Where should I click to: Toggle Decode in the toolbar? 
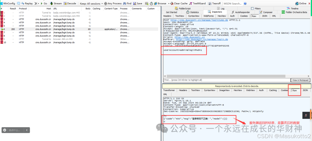[70, 3]
